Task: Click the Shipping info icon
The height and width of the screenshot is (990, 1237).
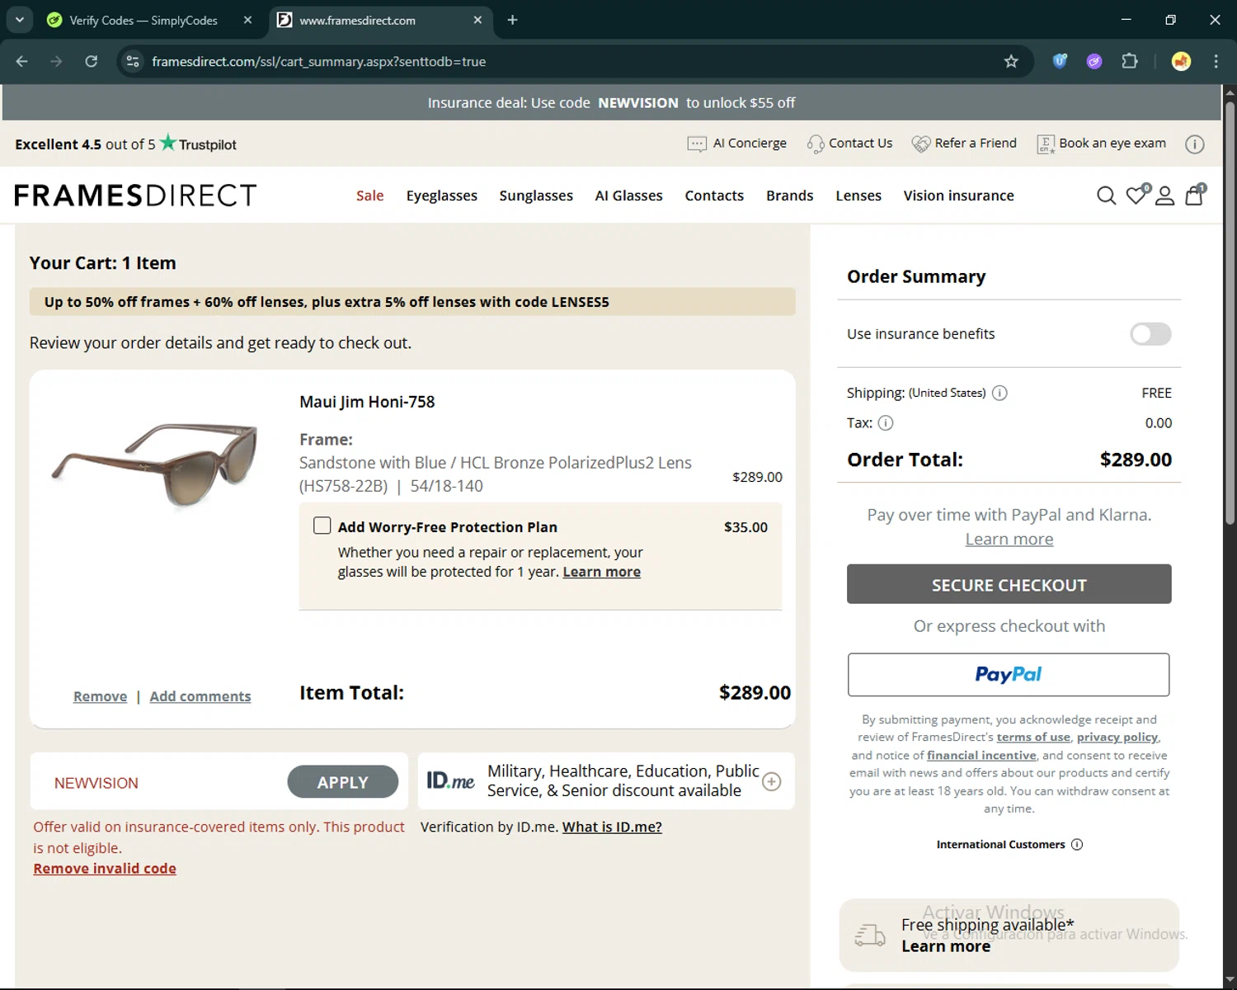Action: tap(999, 394)
